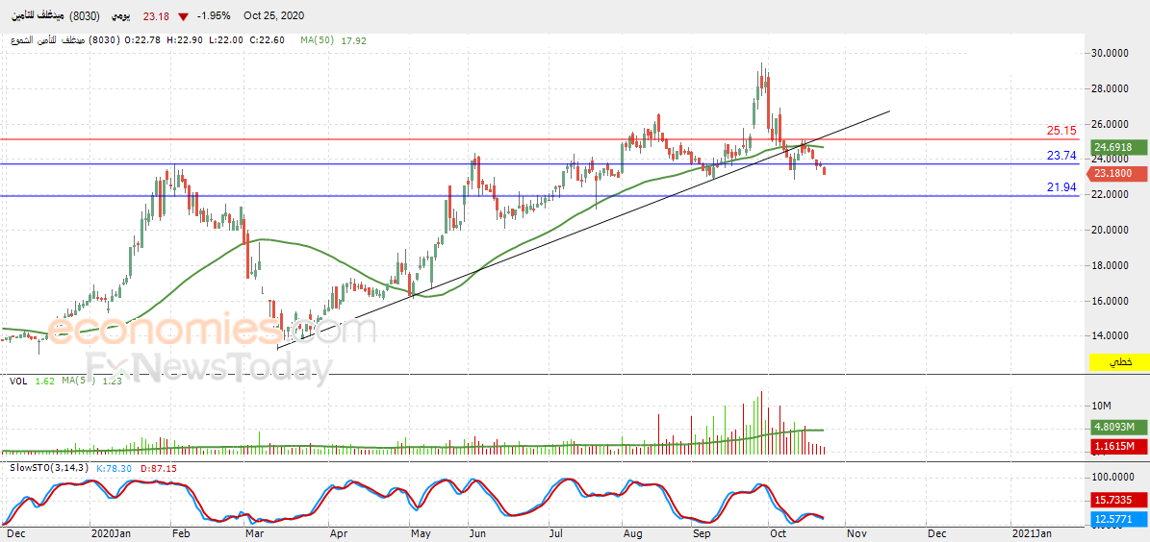The height and width of the screenshot is (542, 1150).
Task: Click the 26.0000 price axis label
Action: point(1109,124)
